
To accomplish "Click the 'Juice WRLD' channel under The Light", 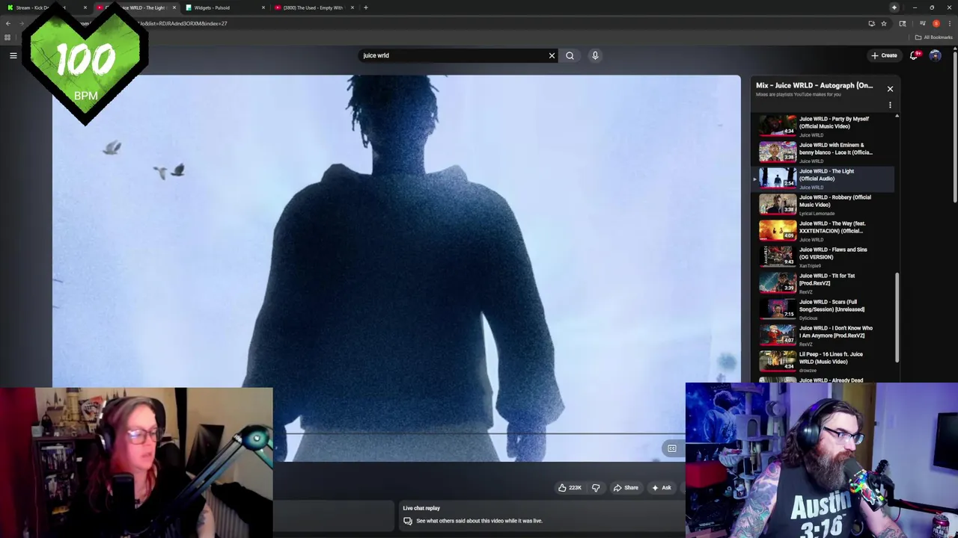I will [811, 188].
